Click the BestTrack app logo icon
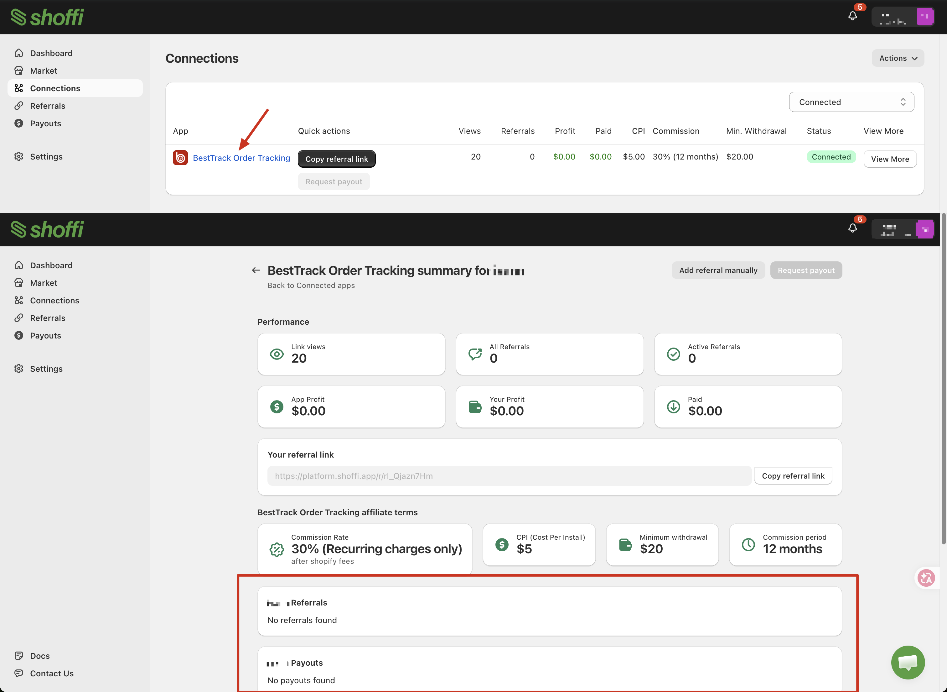Image resolution: width=947 pixels, height=692 pixels. [x=180, y=158]
